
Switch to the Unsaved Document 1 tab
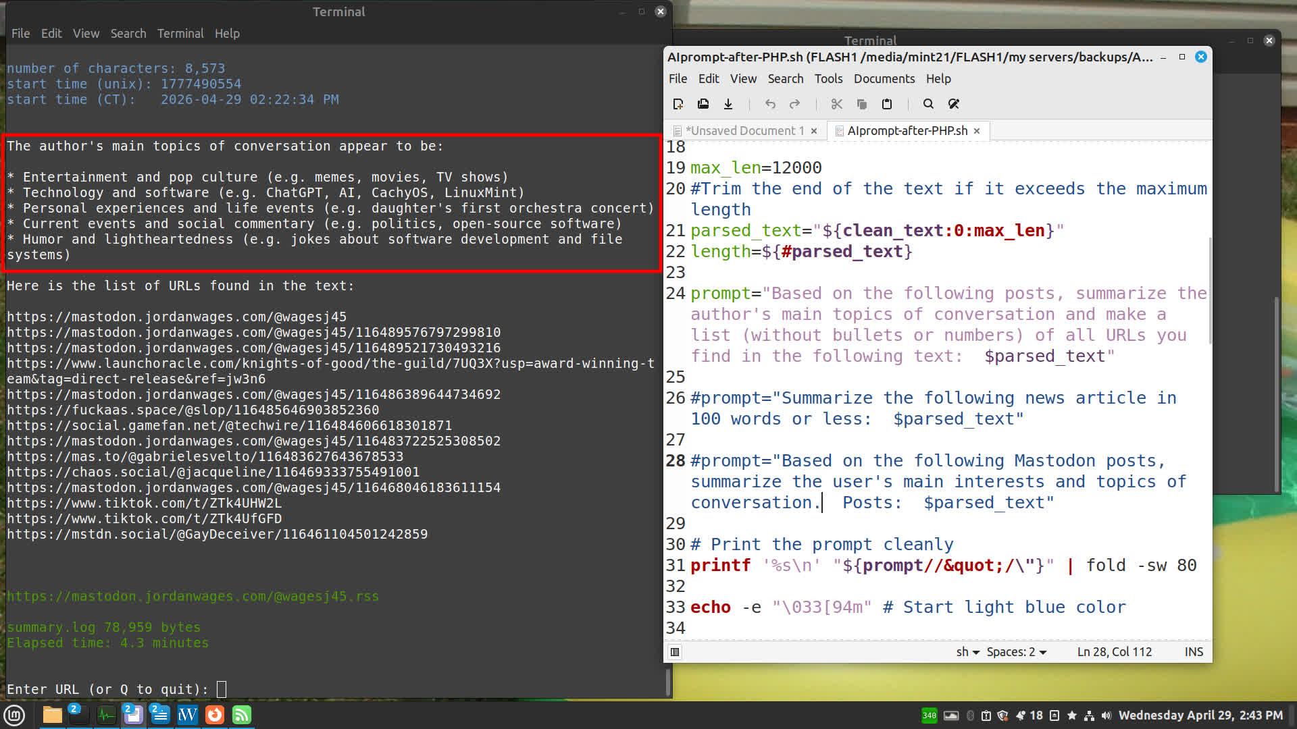tap(744, 131)
